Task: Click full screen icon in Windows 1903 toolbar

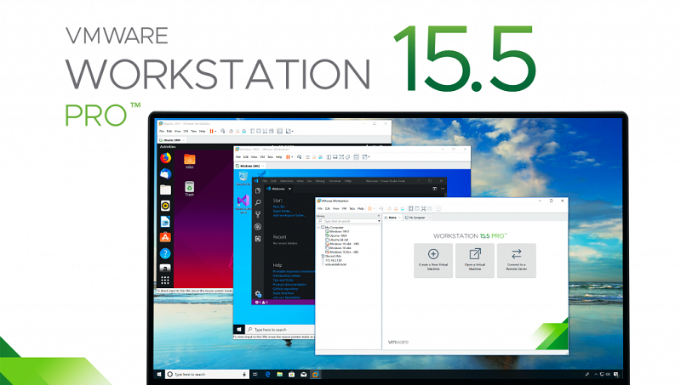Action: [341, 157]
